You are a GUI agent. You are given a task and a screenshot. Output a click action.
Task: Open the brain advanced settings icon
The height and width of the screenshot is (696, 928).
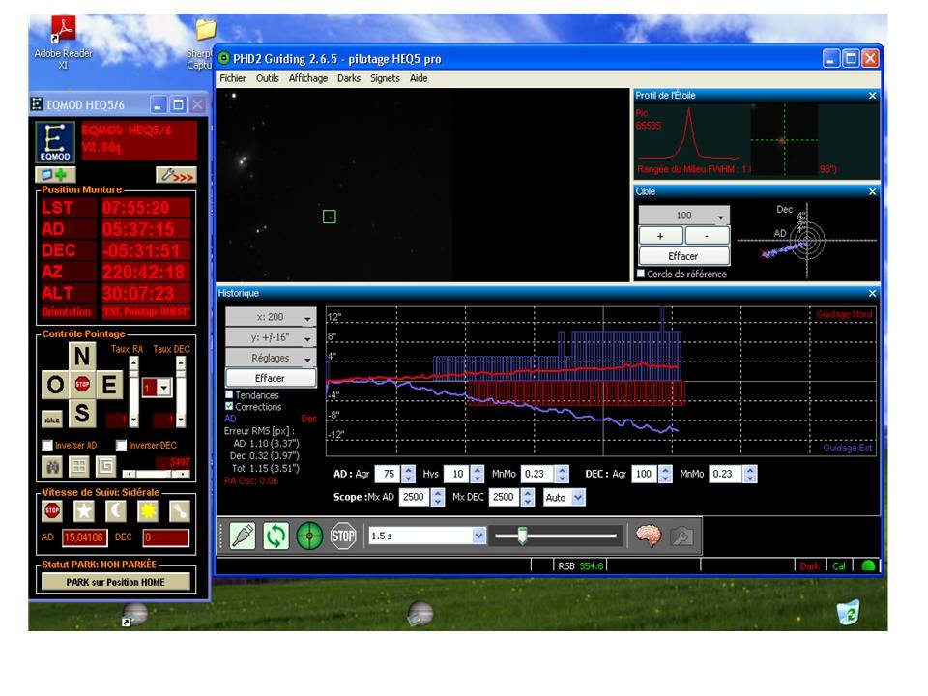[x=648, y=536]
